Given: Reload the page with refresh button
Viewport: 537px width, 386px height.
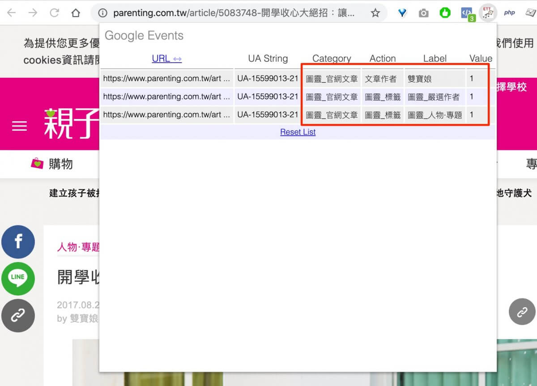Looking at the screenshot, I should pos(54,13).
